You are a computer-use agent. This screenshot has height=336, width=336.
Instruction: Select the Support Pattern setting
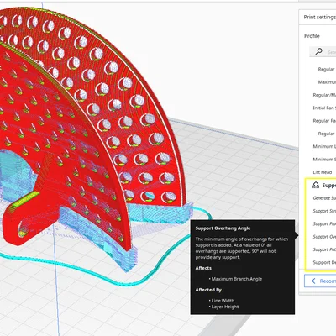324,249
